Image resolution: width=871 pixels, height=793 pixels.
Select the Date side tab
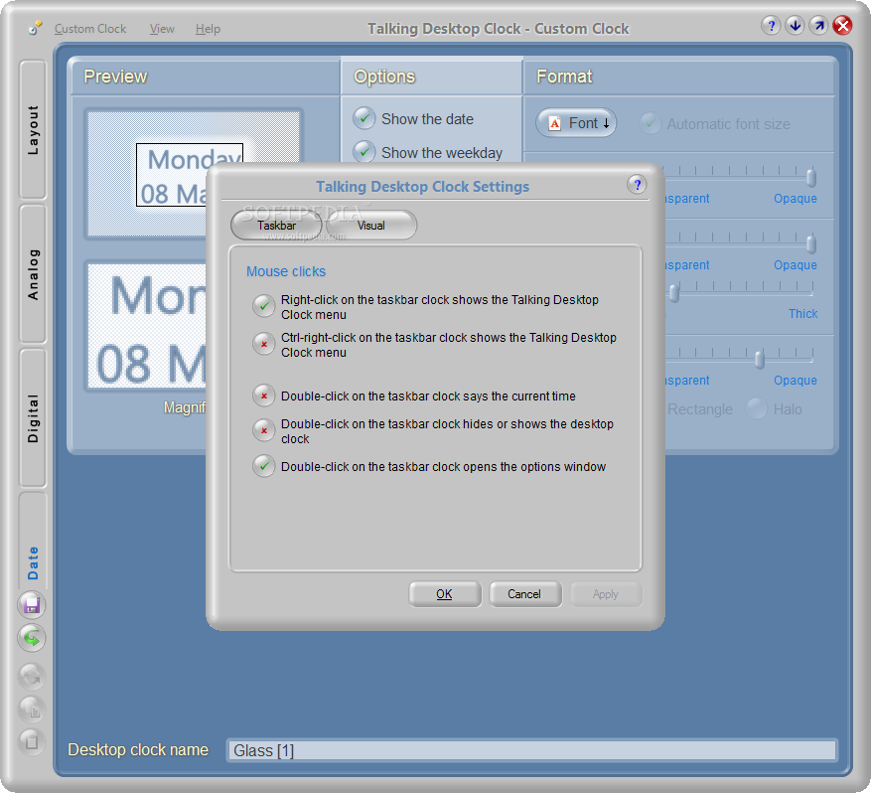[33, 541]
